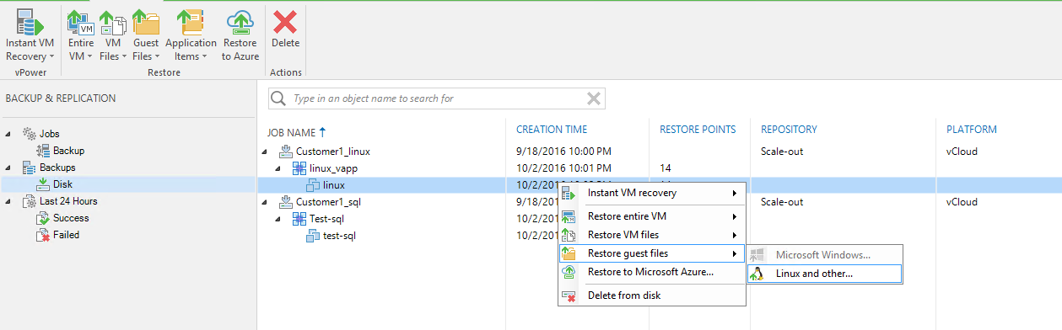Select Success under Last 24 Hours

[x=71, y=218]
